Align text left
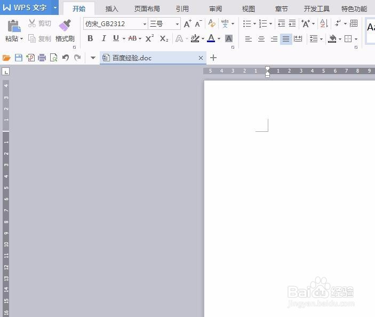Image resolution: width=375 pixels, height=317 pixels. point(249,39)
